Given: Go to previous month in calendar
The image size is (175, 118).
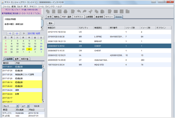Looking at the screenshot, I should pos(10,33).
